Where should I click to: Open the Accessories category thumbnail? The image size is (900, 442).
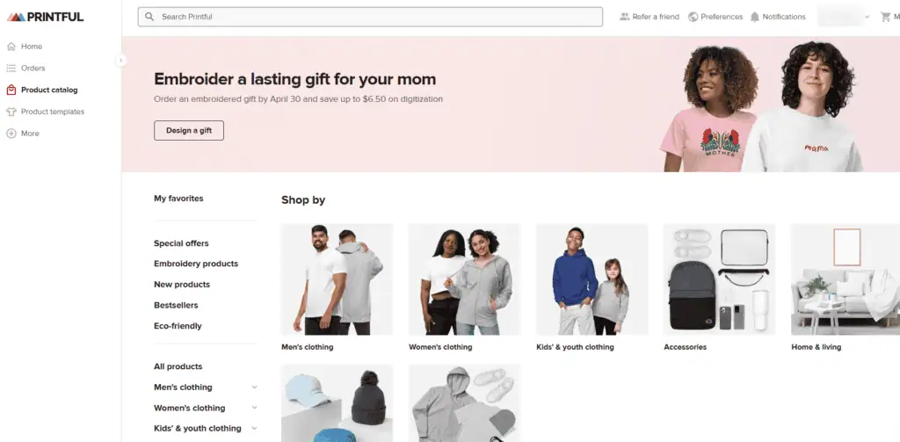(719, 279)
